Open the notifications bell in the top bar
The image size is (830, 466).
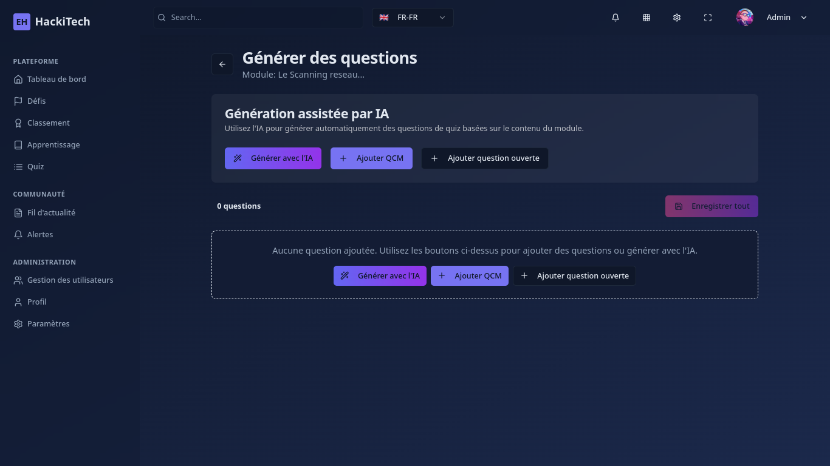coord(616,18)
